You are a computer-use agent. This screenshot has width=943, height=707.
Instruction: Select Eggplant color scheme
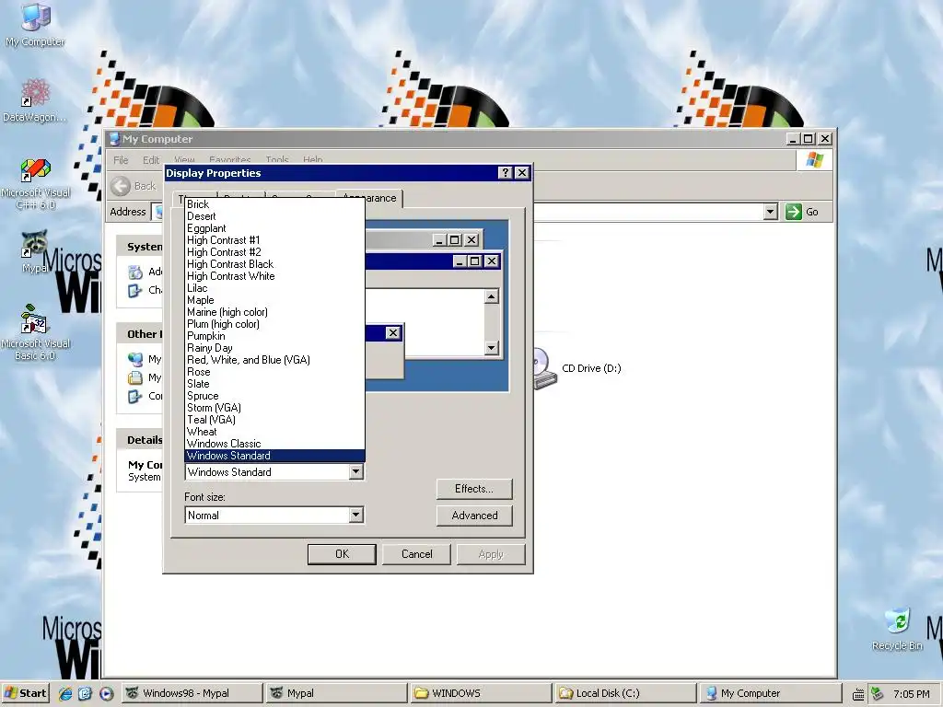coord(274,228)
